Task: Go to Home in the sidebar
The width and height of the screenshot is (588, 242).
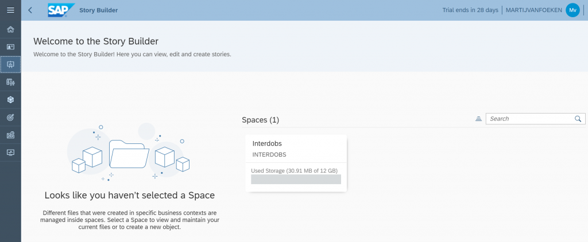Action: coord(10,29)
